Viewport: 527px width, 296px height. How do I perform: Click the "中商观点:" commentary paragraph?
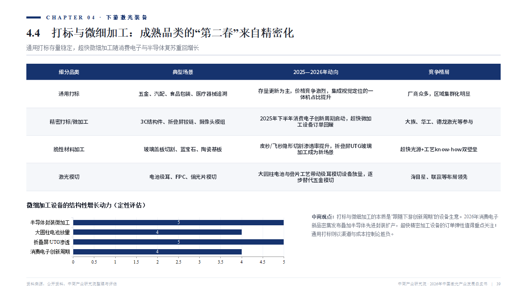tap(405, 225)
